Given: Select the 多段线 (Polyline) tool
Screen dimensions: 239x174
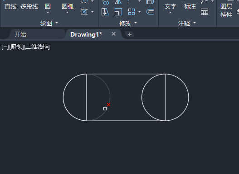Looking at the screenshot, I should (x=29, y=6).
